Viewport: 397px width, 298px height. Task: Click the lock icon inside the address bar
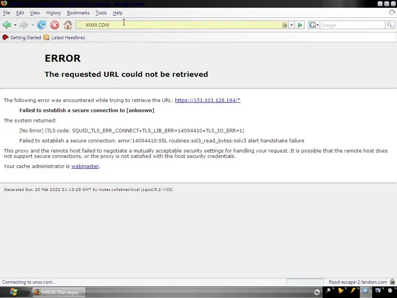pos(285,25)
